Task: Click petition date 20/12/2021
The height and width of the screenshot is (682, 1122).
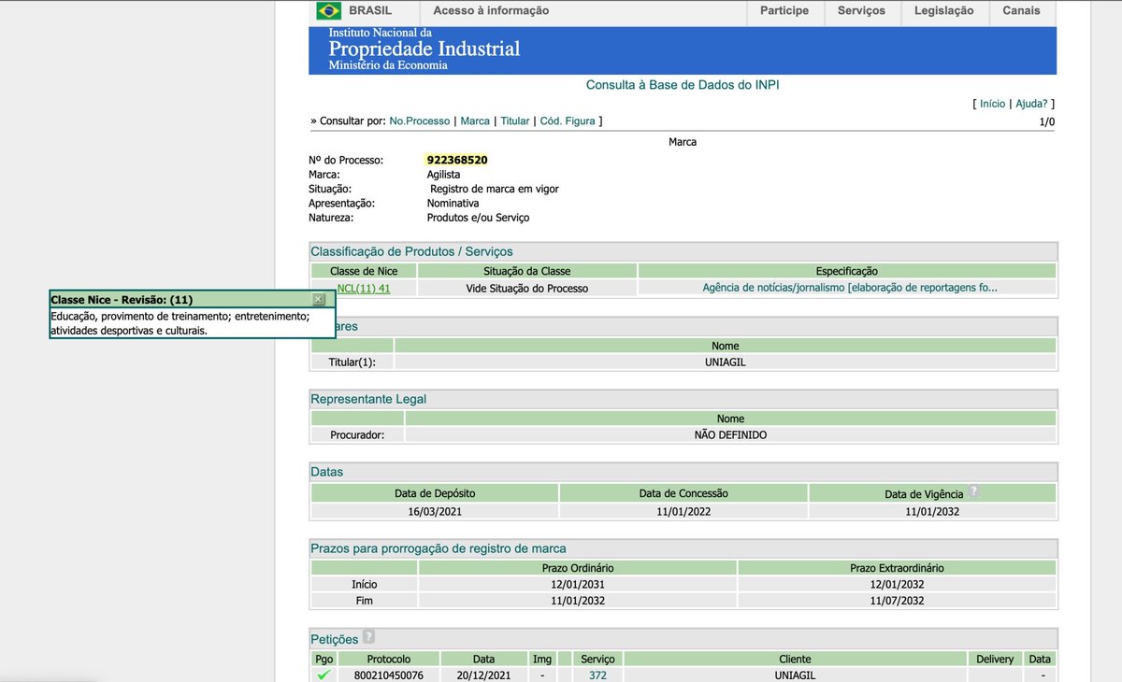Action: (x=482, y=675)
